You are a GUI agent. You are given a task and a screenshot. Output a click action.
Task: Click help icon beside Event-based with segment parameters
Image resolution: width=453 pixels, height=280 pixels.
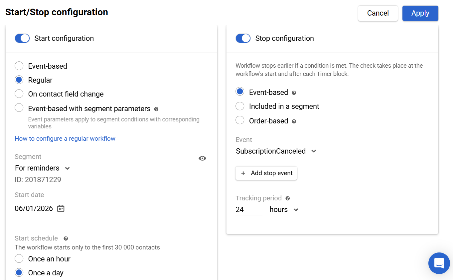click(156, 109)
